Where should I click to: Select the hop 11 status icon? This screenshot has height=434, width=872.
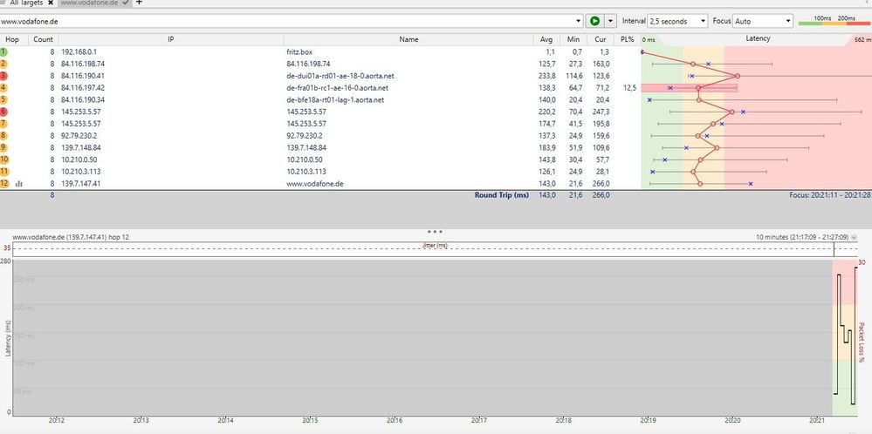(4, 172)
